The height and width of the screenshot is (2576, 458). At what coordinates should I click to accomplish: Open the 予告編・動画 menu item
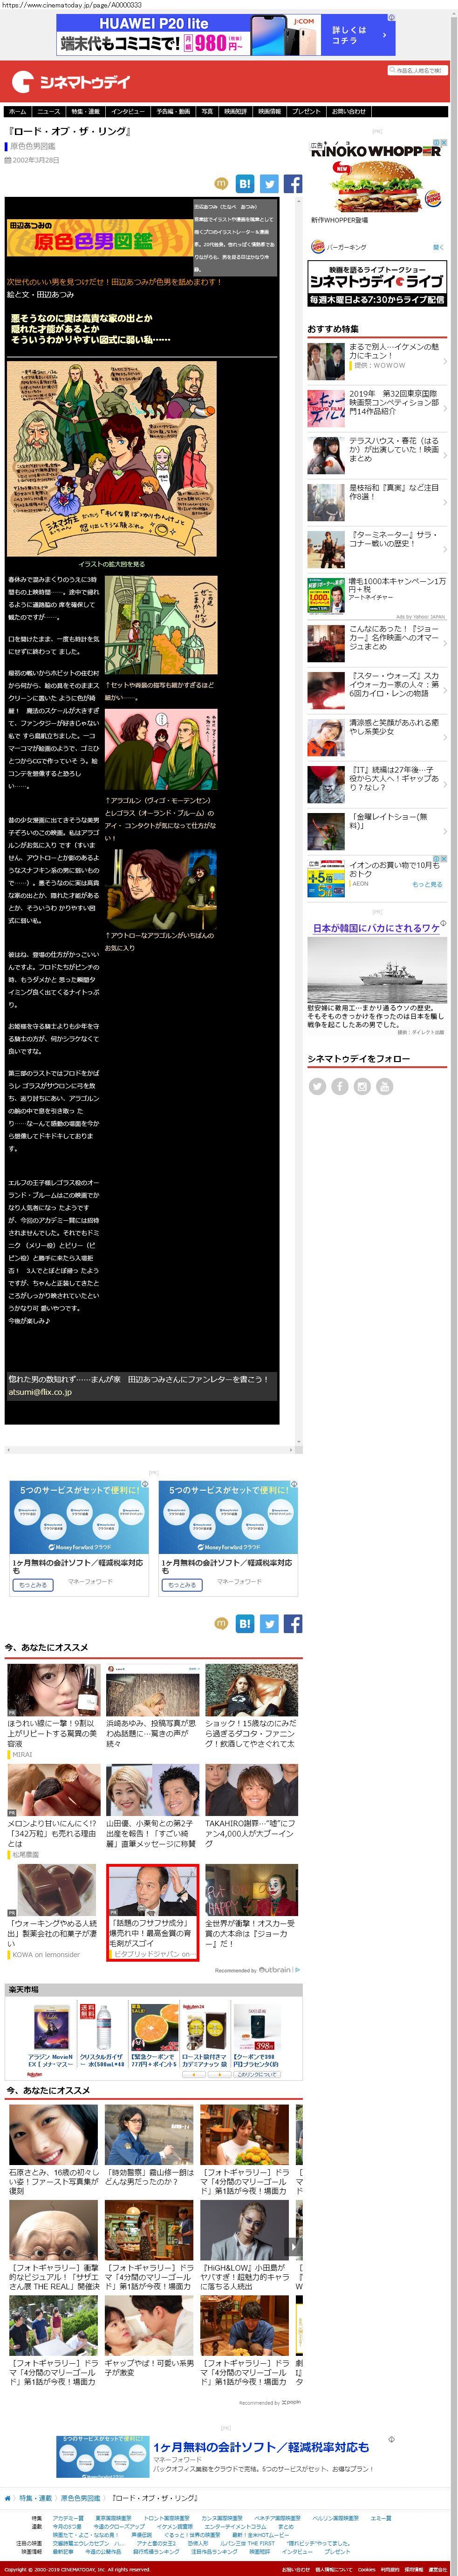point(173,112)
